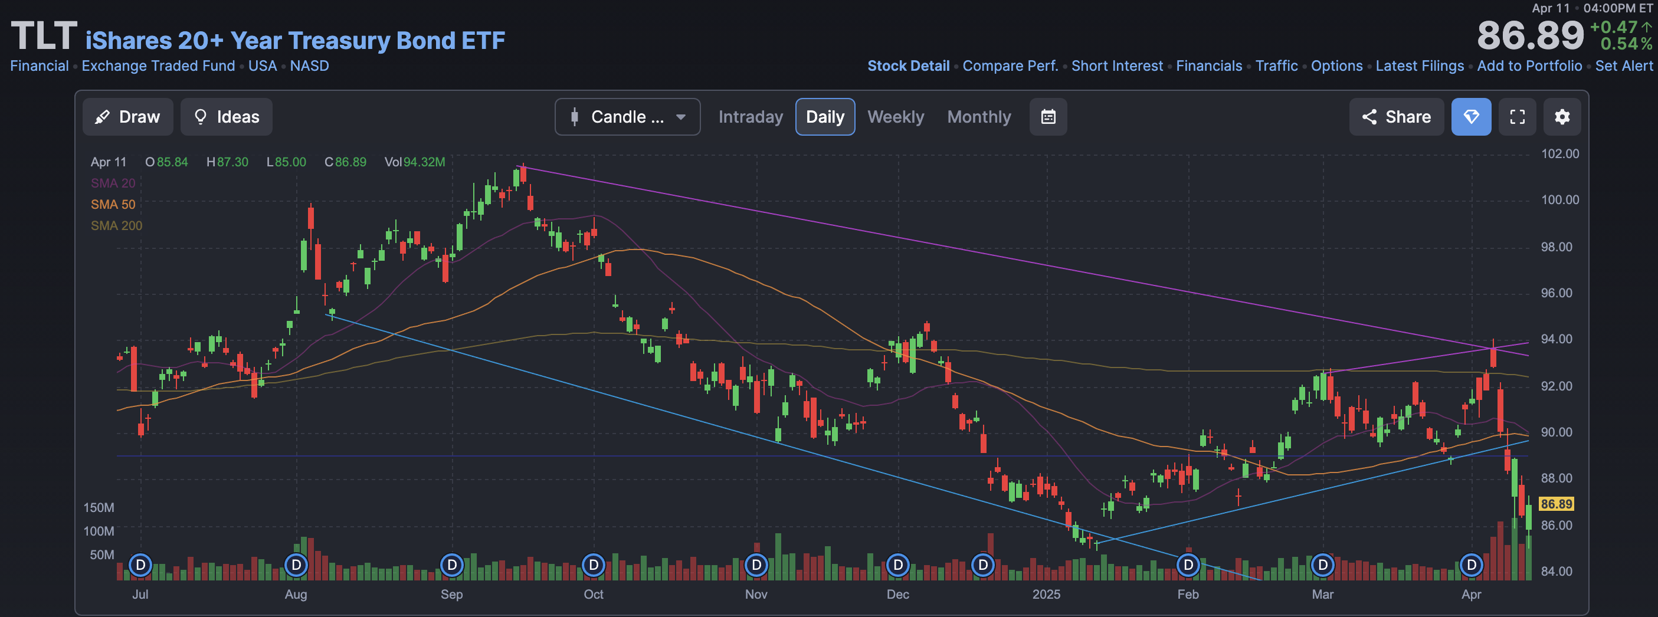Open the Traffic link

[1276, 66]
